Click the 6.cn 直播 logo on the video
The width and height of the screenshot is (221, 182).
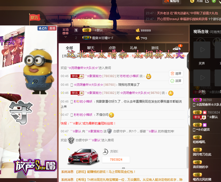pos(47,28)
